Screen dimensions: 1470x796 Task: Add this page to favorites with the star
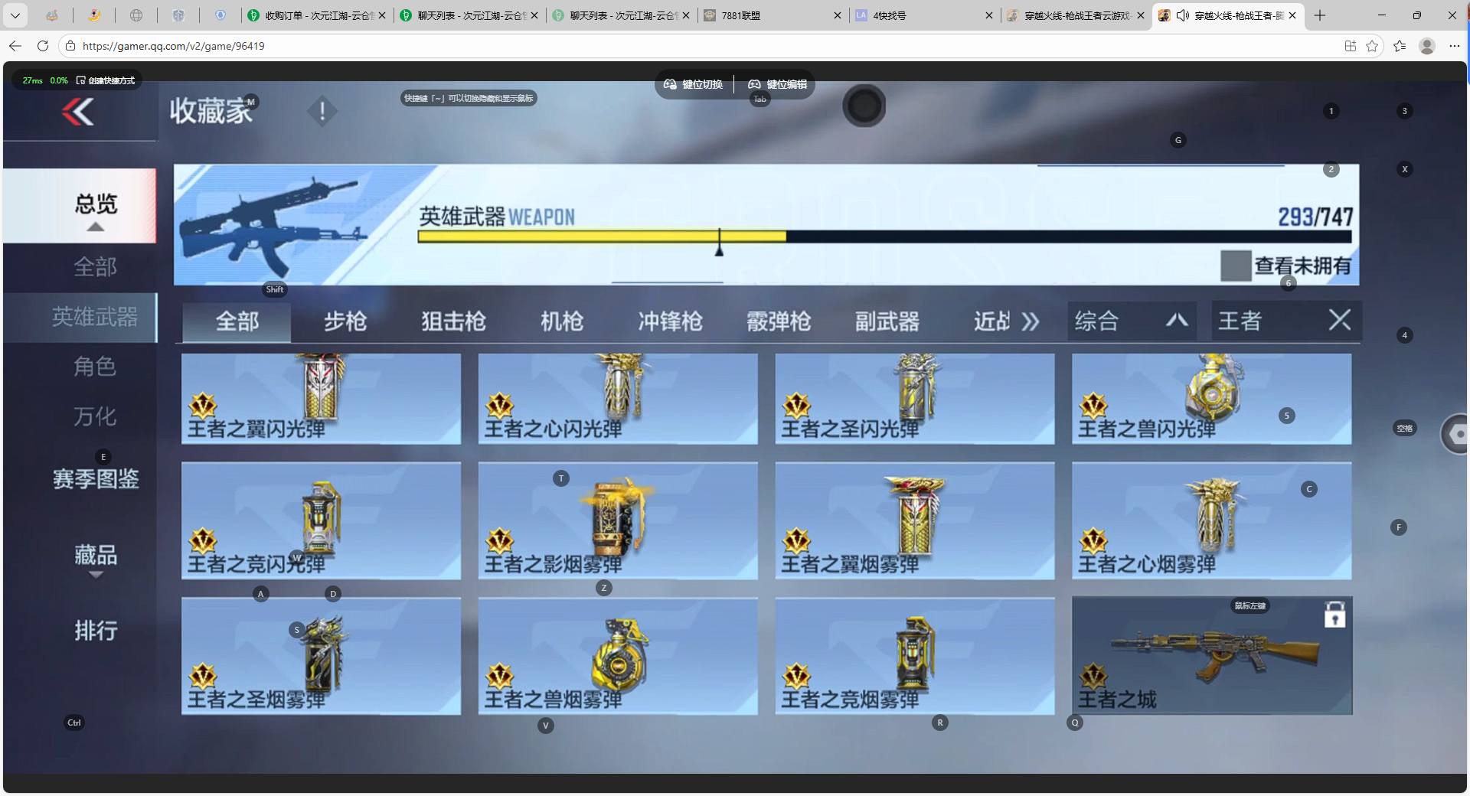[1372, 46]
